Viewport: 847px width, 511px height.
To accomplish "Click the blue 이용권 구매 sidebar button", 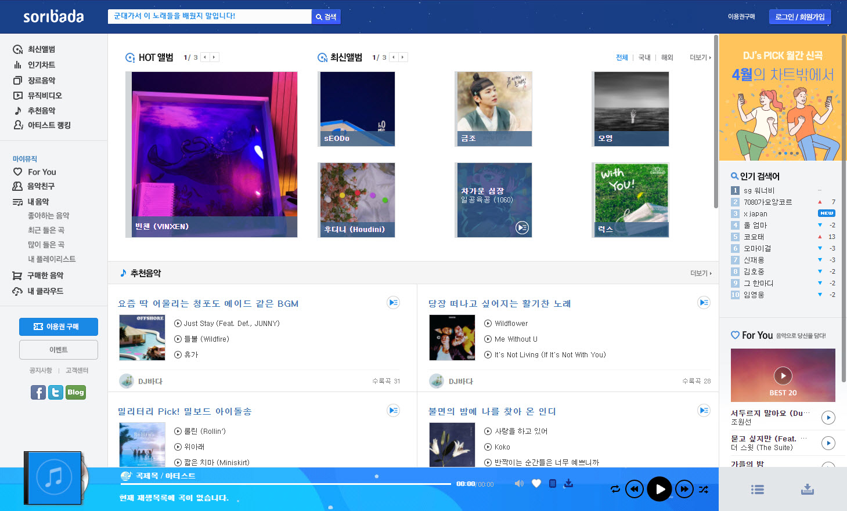I will 59,327.
